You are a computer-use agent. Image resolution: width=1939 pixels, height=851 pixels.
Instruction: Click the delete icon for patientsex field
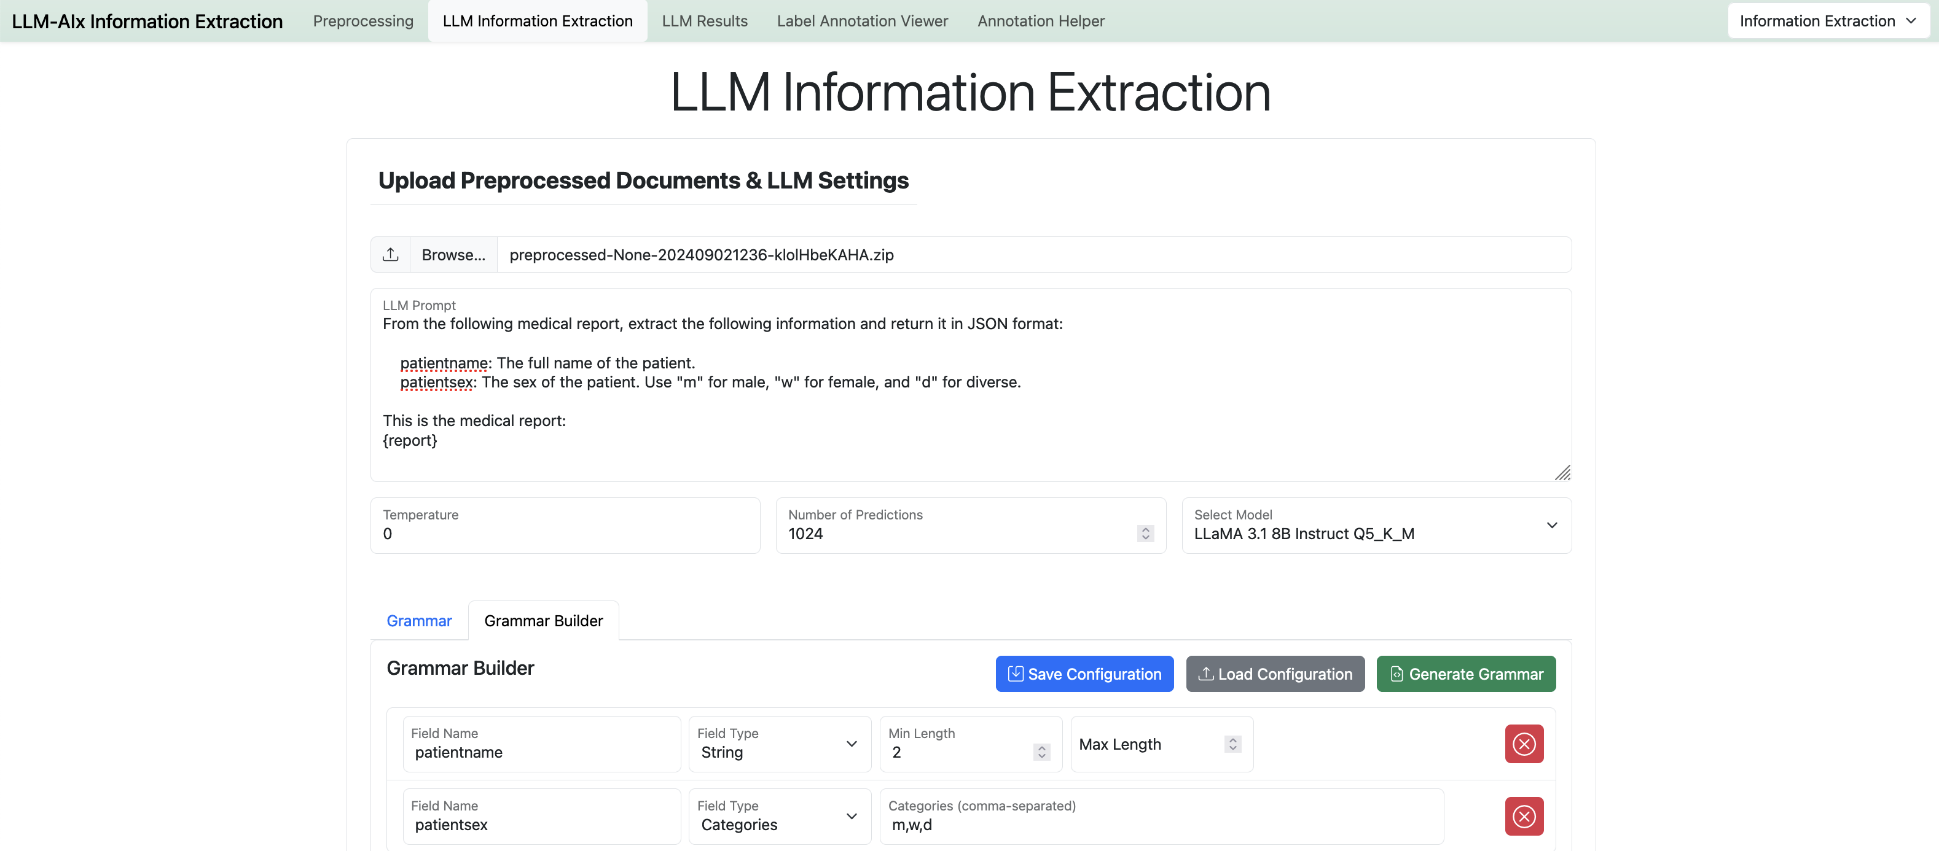(x=1524, y=815)
